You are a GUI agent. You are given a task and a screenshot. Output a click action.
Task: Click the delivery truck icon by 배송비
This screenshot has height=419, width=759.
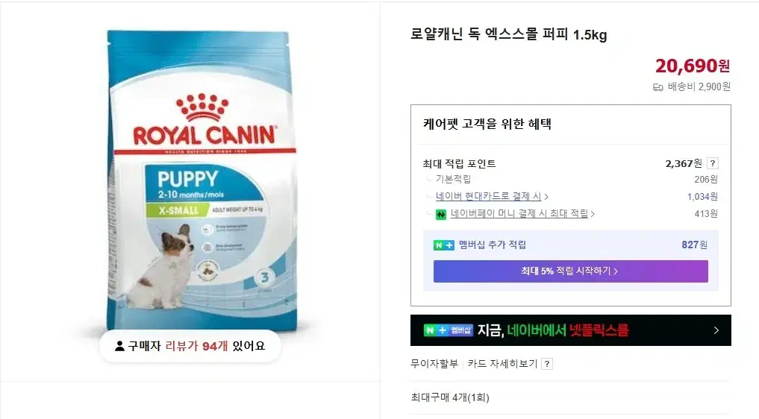[x=658, y=87]
